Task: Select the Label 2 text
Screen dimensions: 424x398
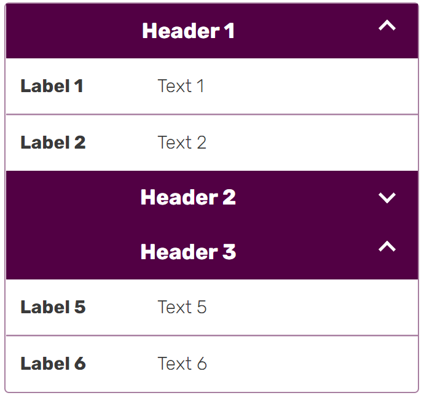Action: [53, 142]
